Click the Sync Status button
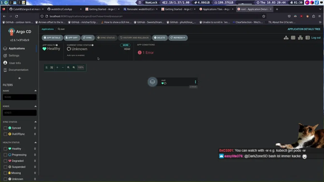 pos(106,38)
